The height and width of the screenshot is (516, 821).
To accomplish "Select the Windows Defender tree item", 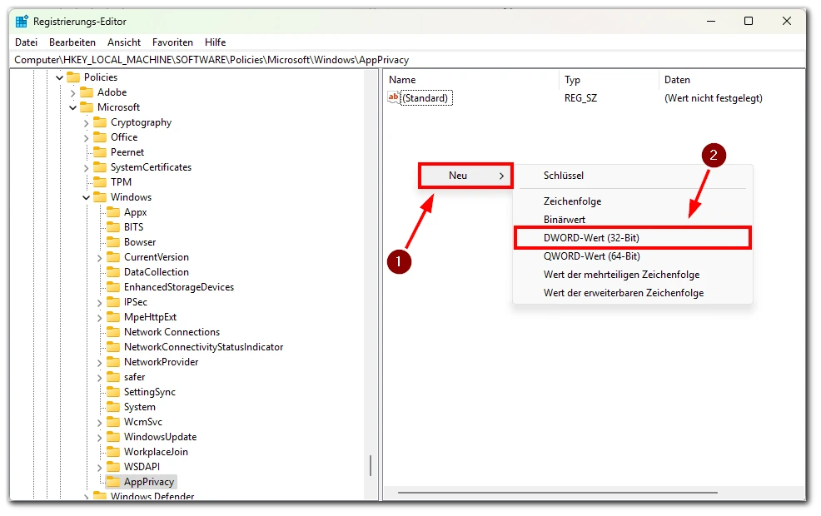I will point(152,496).
